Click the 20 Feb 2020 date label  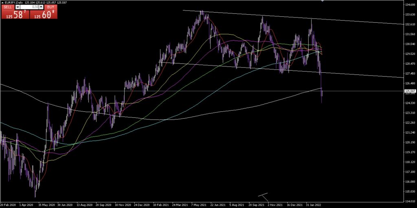pos(9,205)
